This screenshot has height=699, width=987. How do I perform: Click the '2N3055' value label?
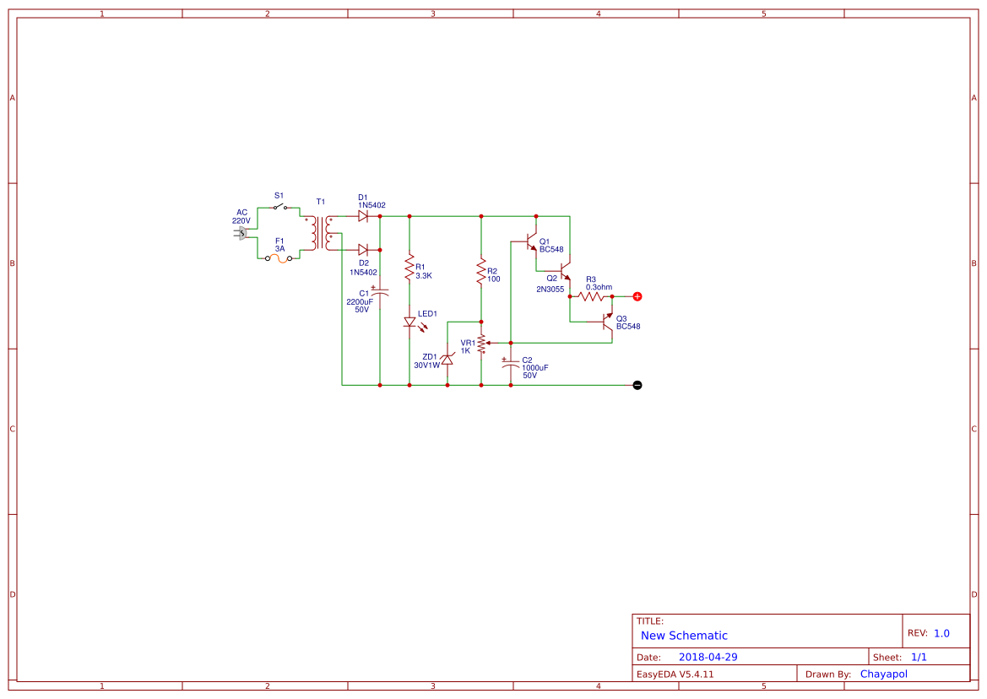(x=550, y=290)
